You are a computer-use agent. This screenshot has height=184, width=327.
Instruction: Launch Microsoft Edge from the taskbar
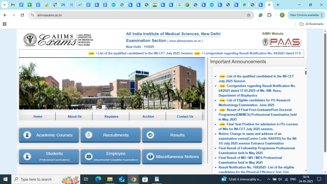pyautogui.click(x=98, y=179)
